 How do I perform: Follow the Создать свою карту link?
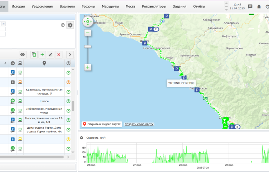click(139, 124)
